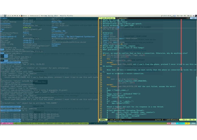This screenshot has width=197, height=140.
Task: Select the pam_droid.py vim tab
Action: point(107,18)
